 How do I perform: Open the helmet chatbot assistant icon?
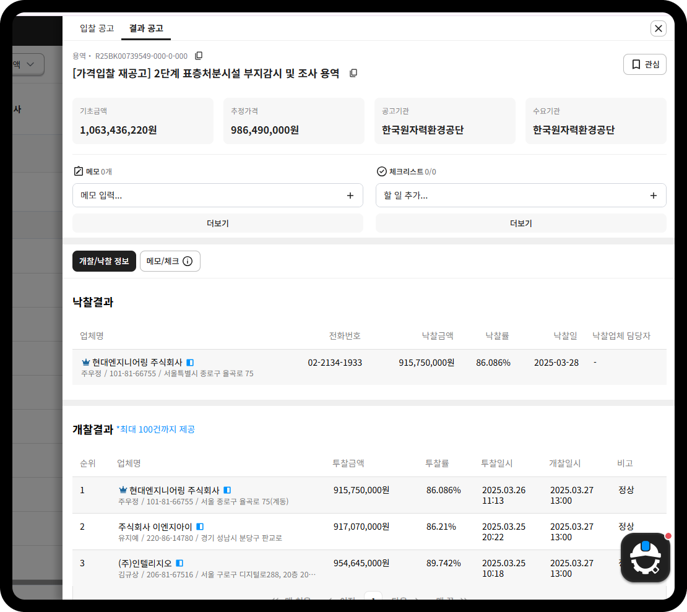(x=646, y=558)
